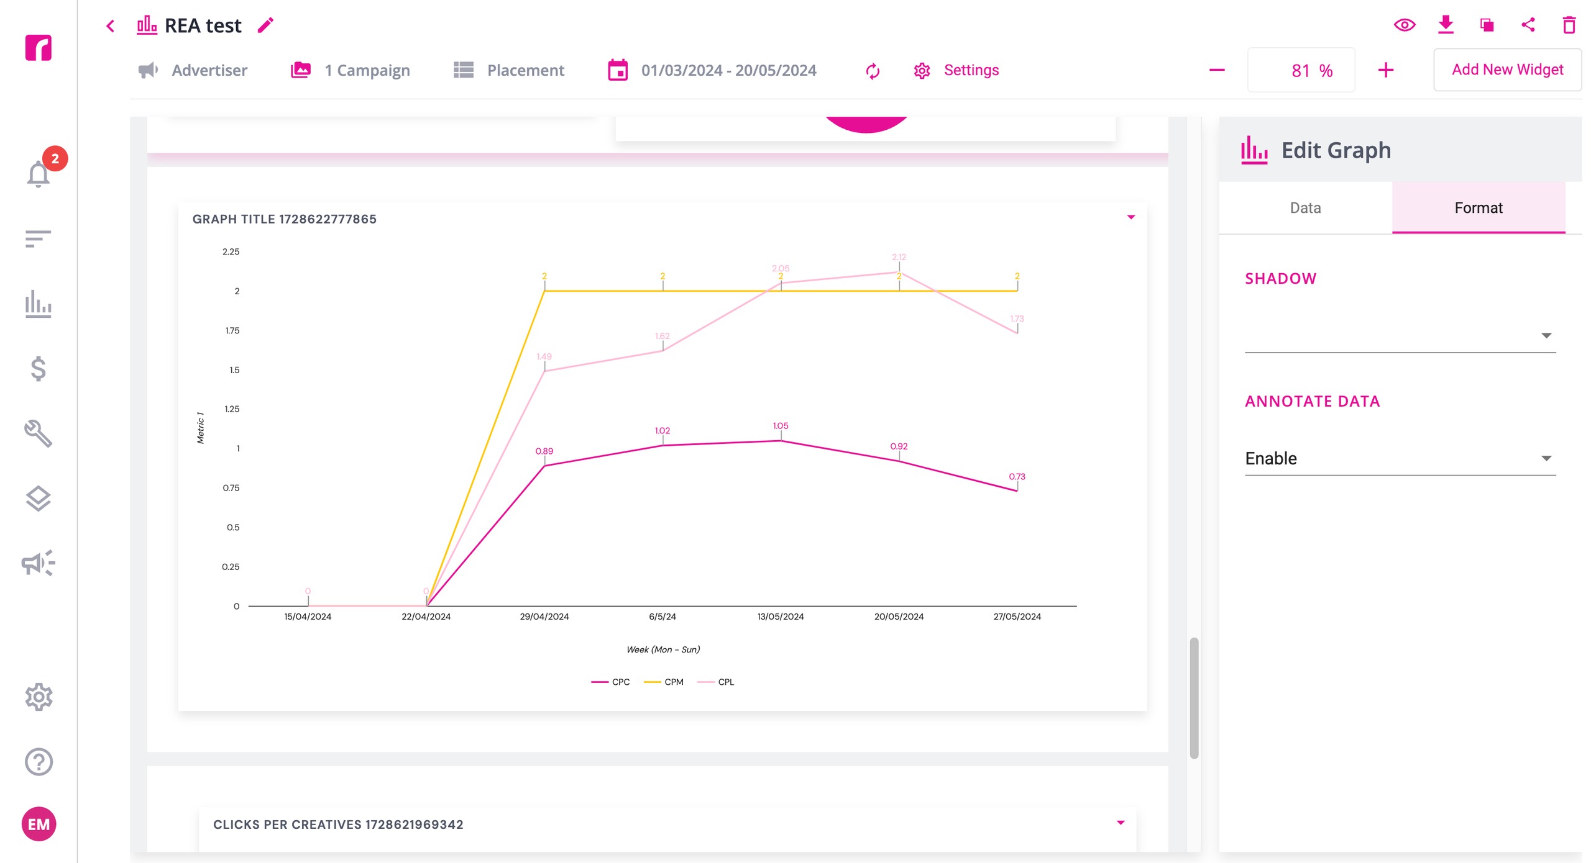The width and height of the screenshot is (1591, 863).
Task: Open the layers sidebar icon
Action: (38, 499)
